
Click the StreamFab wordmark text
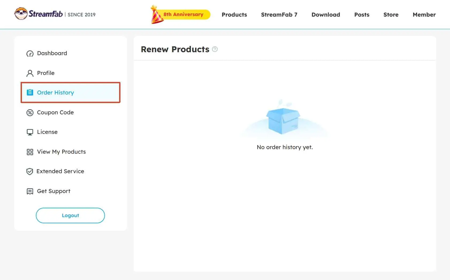pyautogui.click(x=46, y=14)
